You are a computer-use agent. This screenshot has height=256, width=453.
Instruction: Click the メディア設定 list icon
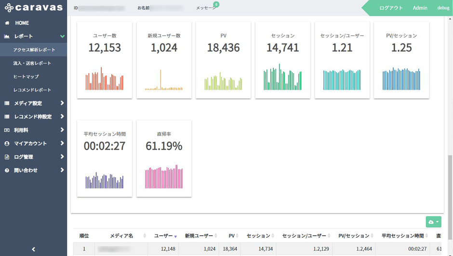click(7, 103)
